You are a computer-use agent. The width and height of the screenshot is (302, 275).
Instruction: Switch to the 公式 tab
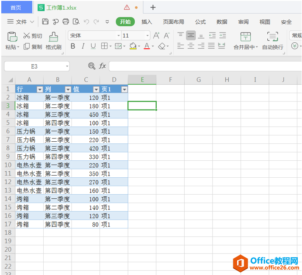(200, 22)
